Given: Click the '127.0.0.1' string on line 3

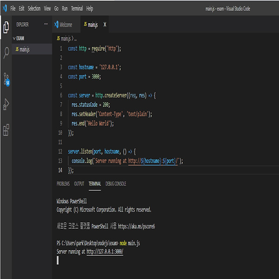Looking at the screenshot, I should pos(109,67).
